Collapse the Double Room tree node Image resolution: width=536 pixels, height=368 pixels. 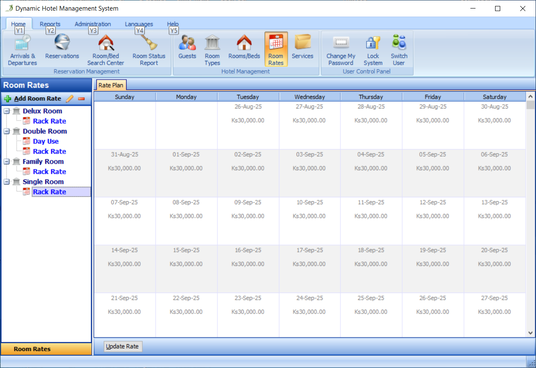click(x=7, y=131)
